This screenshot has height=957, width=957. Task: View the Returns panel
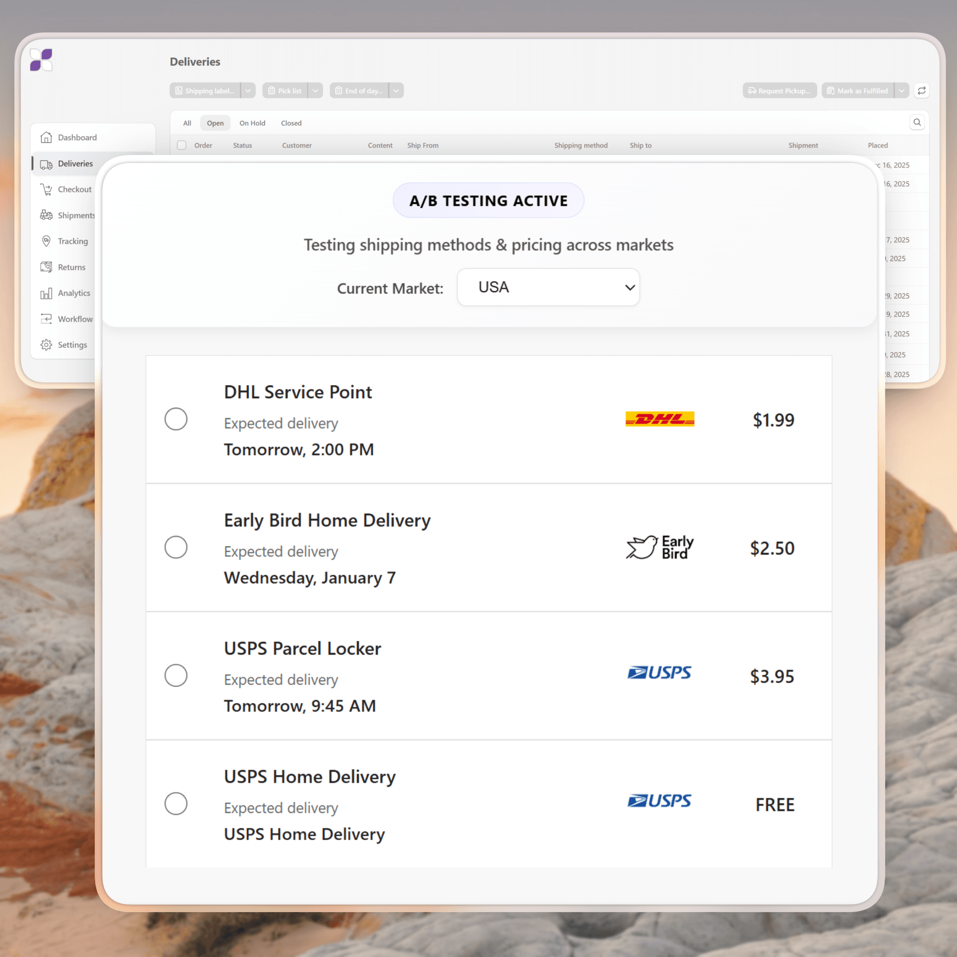pyautogui.click(x=71, y=267)
